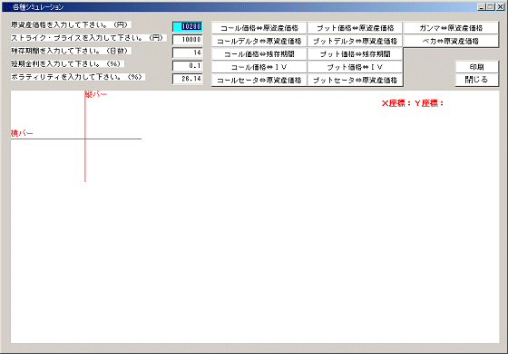This screenshot has width=508, height=354.
Task: Click the X座標: Y座標: readout text
Action: 413,103
